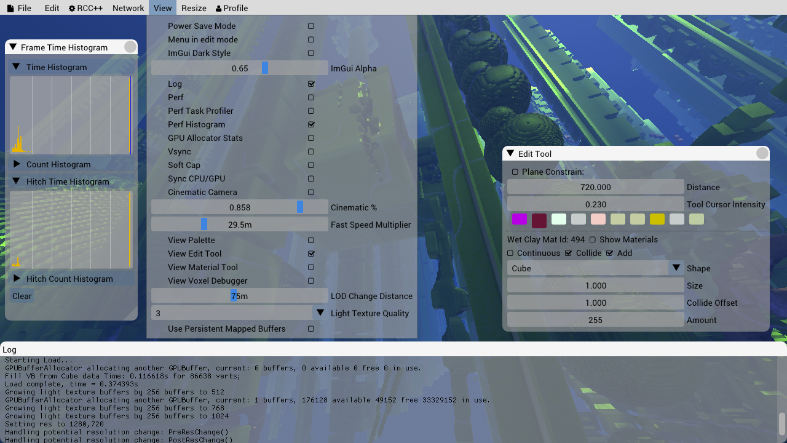This screenshot has height=443, width=787.
Task: Click the Collide Offset value field
Action: click(596, 303)
